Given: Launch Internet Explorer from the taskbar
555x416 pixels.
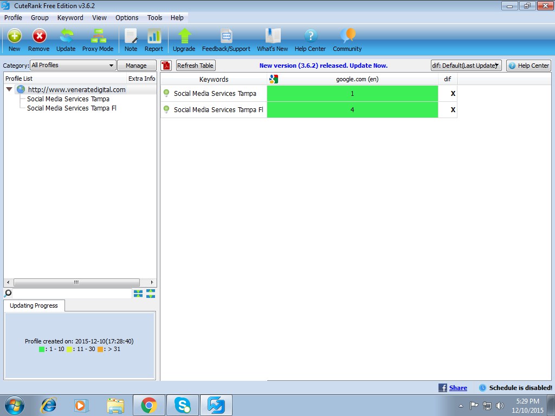Looking at the screenshot, I should tap(48, 405).
